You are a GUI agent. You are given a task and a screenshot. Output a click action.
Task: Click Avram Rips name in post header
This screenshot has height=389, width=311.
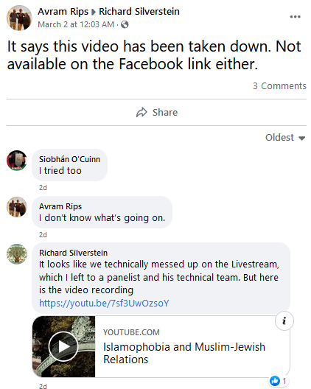pos(63,12)
